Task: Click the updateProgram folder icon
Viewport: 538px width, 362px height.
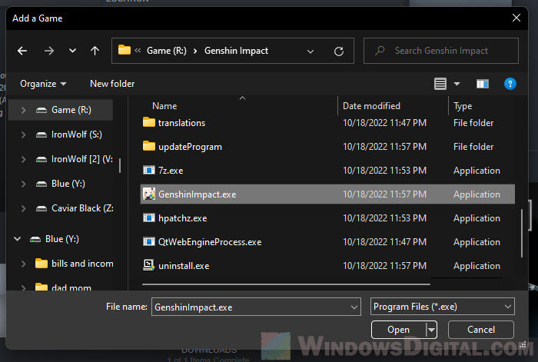Action: tap(149, 146)
